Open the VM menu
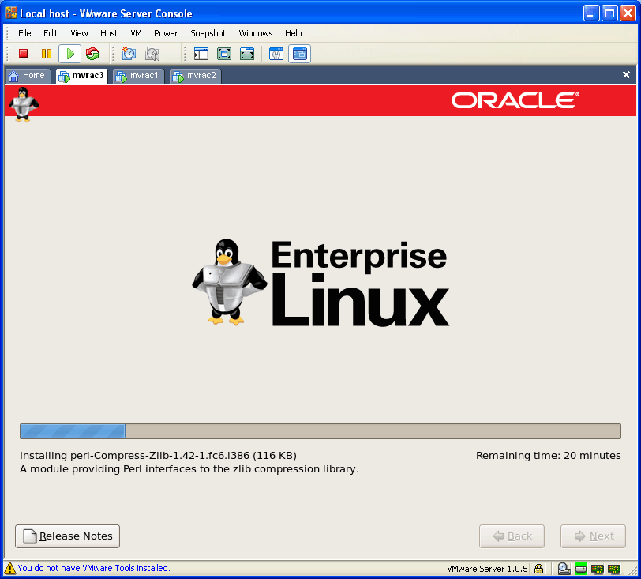641x579 pixels. [x=136, y=33]
